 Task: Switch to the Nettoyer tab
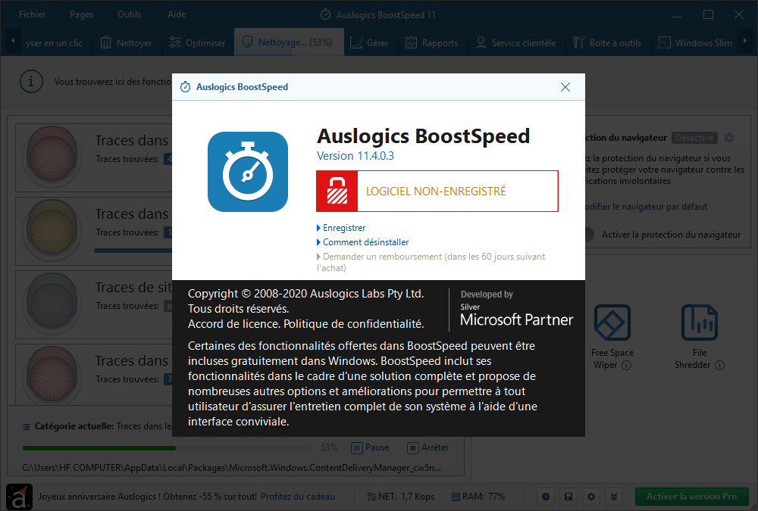[x=126, y=43]
